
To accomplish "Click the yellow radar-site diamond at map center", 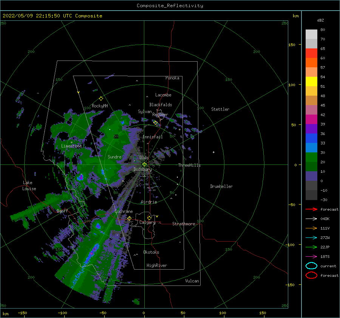I will pyautogui.click(x=144, y=164).
